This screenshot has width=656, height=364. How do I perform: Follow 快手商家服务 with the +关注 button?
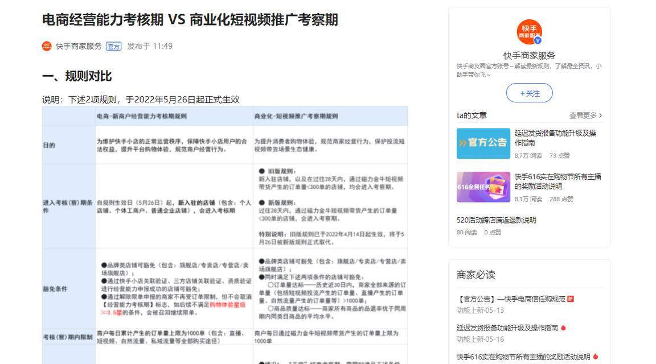click(529, 93)
